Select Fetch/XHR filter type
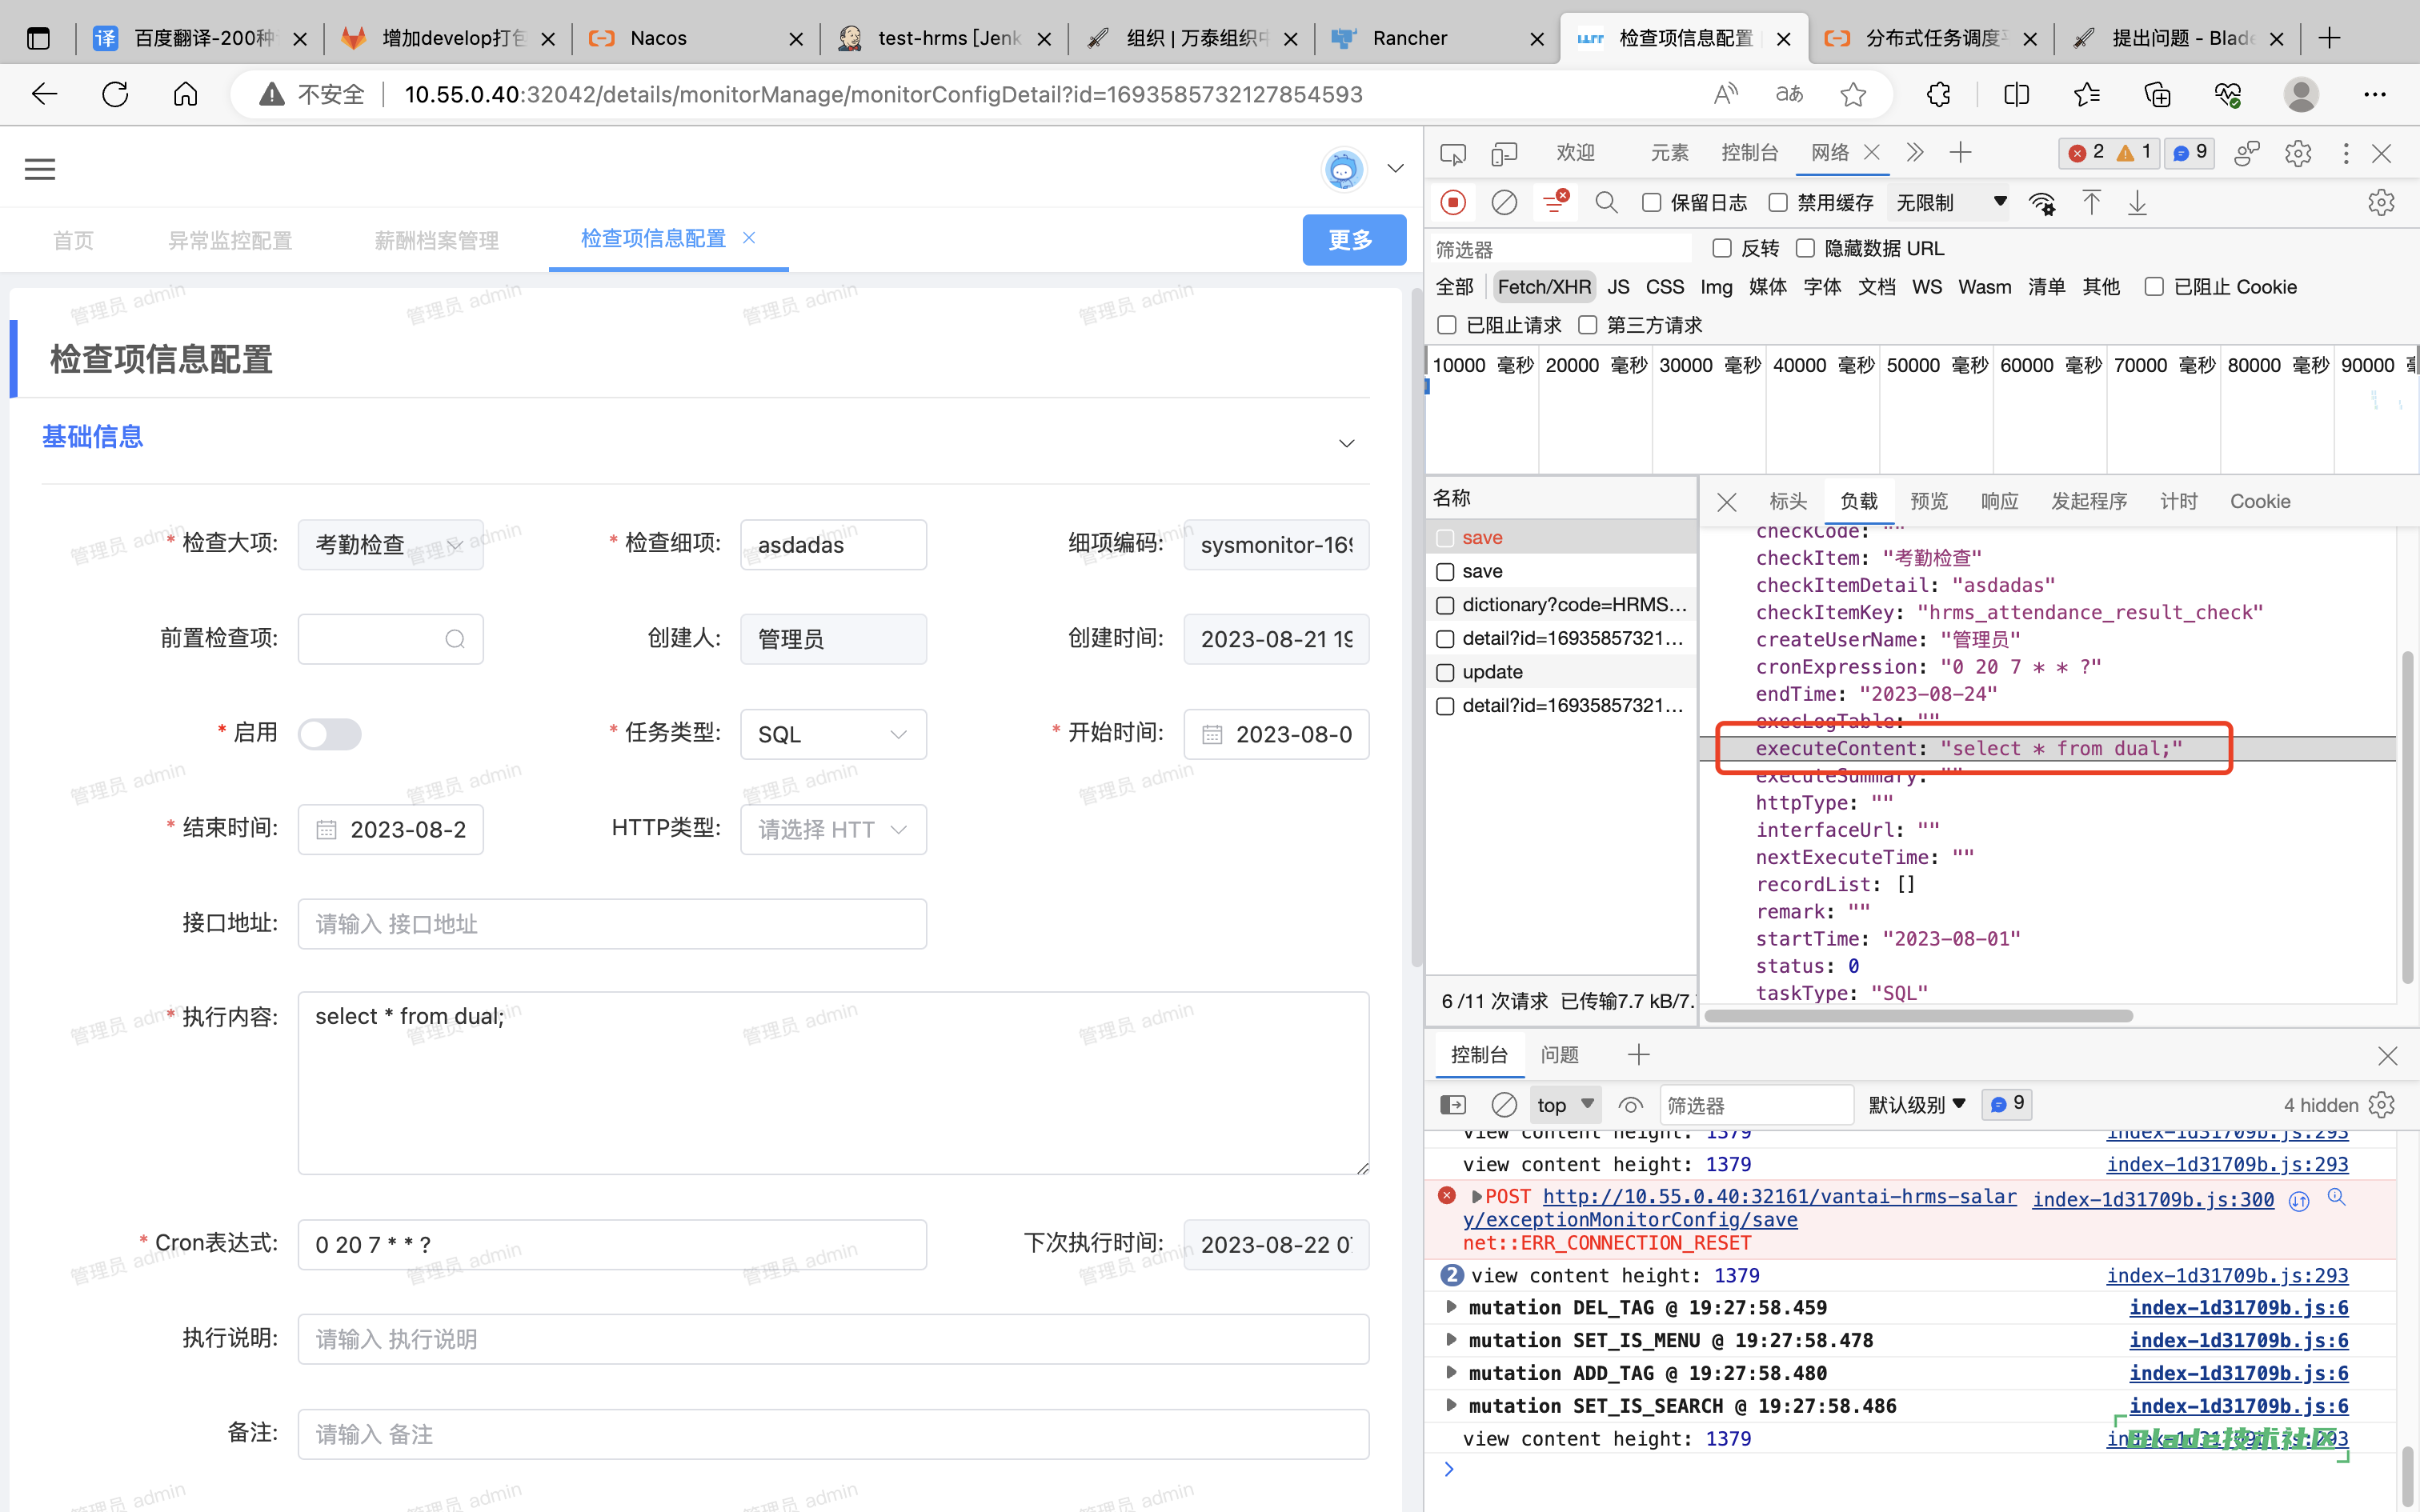 coord(1544,287)
